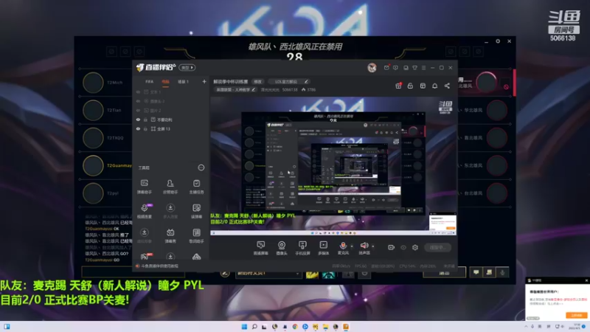Switch to the 场景 1 scene tab

[183, 82]
